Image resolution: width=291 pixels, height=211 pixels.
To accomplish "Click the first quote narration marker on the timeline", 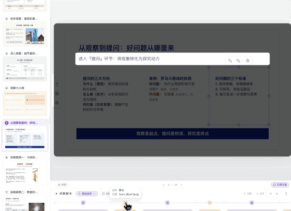I will tap(83, 203).
